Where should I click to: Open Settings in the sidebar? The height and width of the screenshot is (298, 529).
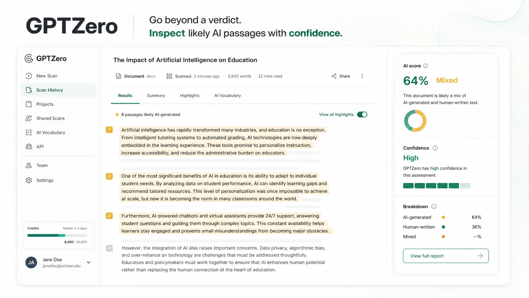(x=59, y=180)
